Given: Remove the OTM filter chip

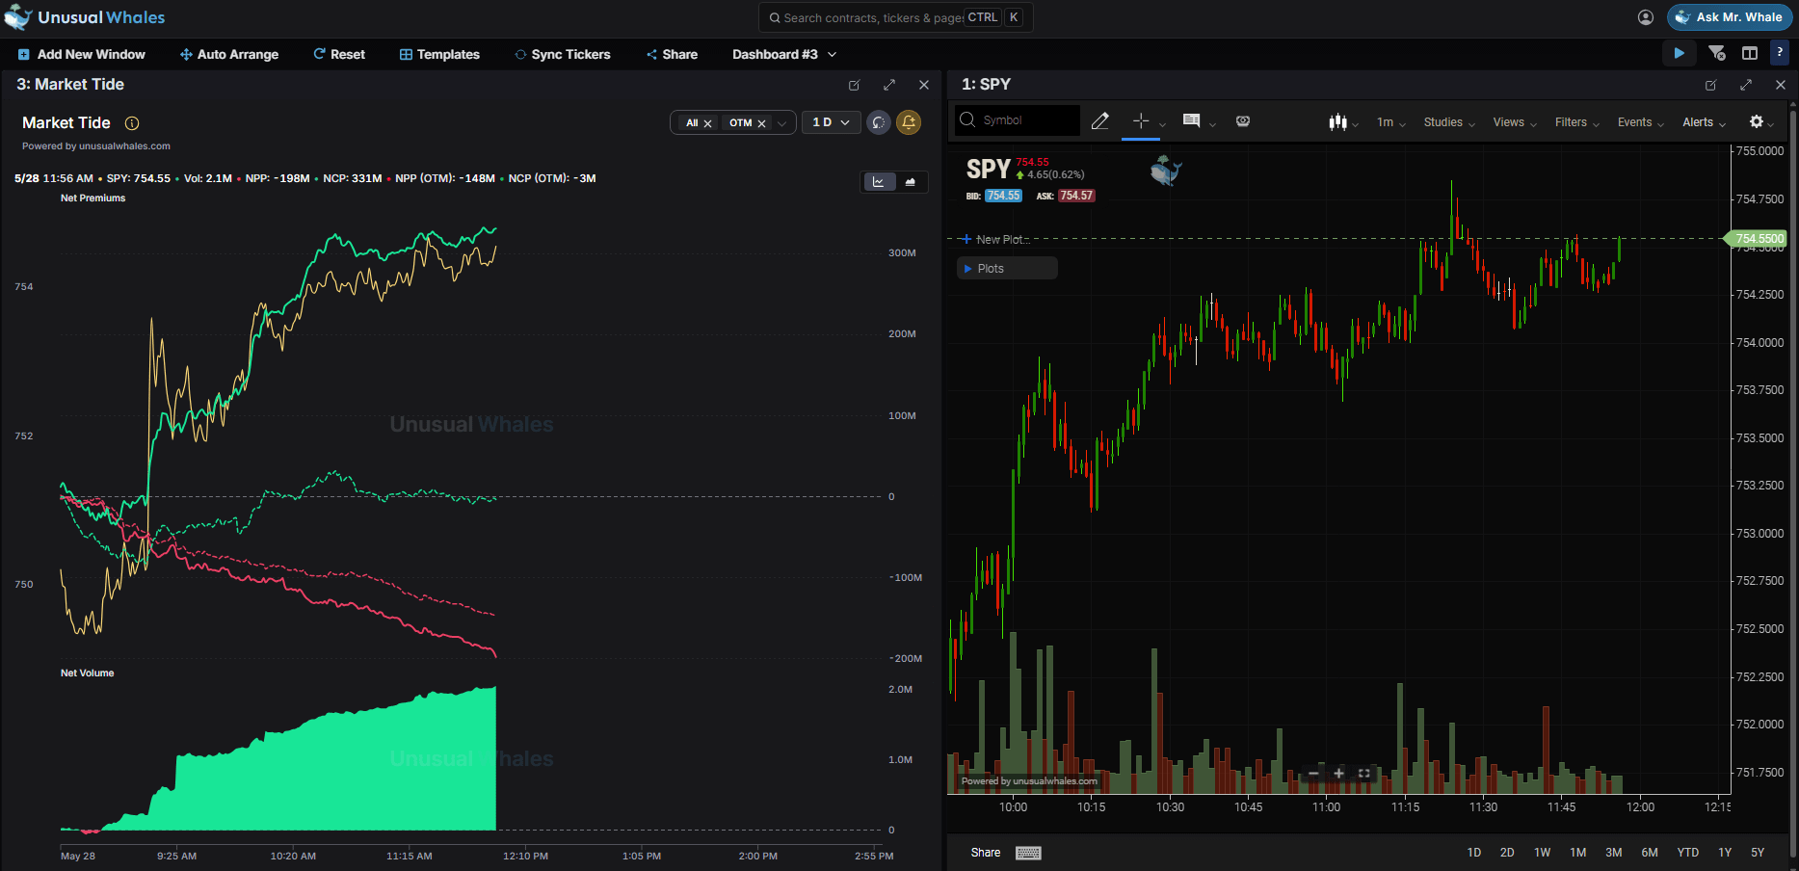Looking at the screenshot, I should pos(761,123).
